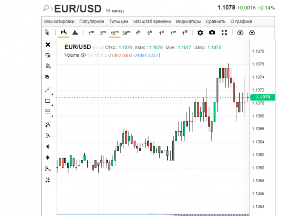Click the +0.14% change in header

(266, 8)
